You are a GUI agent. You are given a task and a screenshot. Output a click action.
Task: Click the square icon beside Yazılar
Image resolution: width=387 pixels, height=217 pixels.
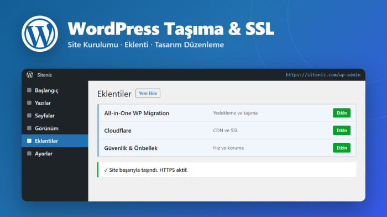click(x=29, y=103)
